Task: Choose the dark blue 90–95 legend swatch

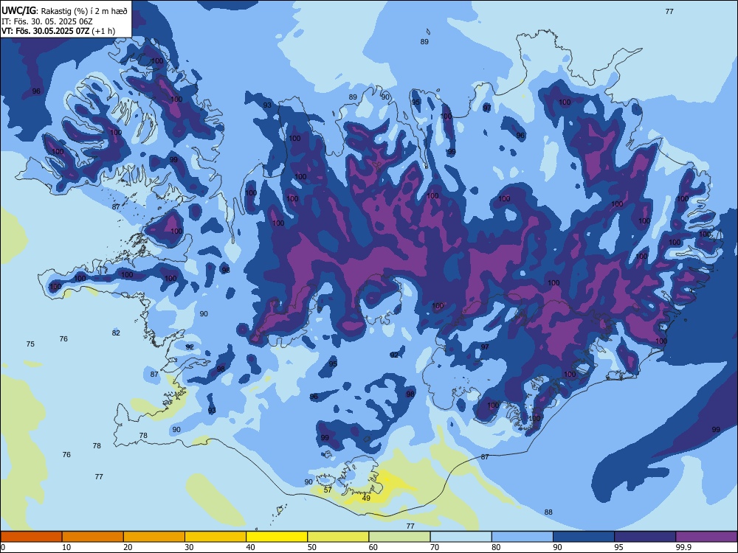Action: point(584,537)
